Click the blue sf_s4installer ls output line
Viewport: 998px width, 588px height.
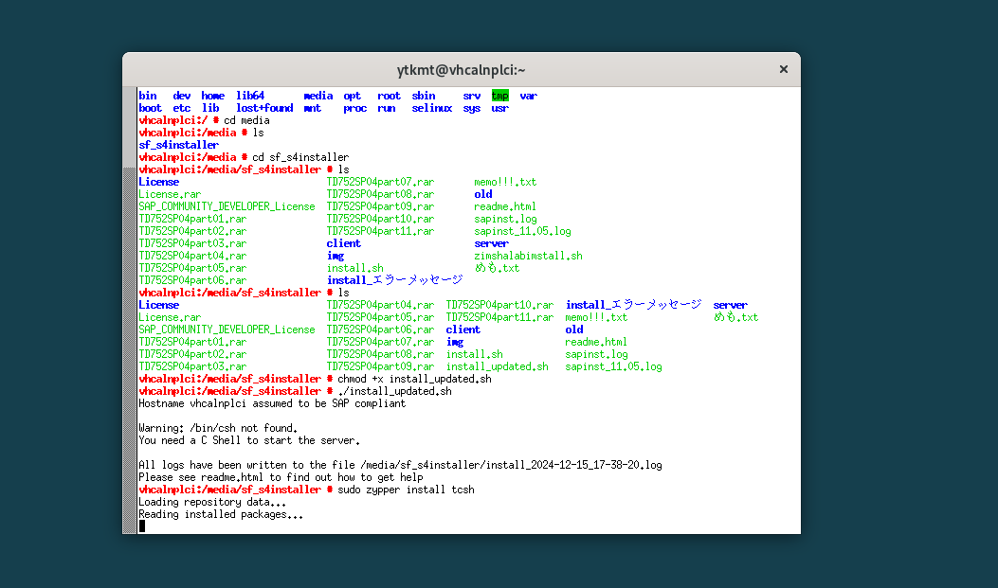179,145
